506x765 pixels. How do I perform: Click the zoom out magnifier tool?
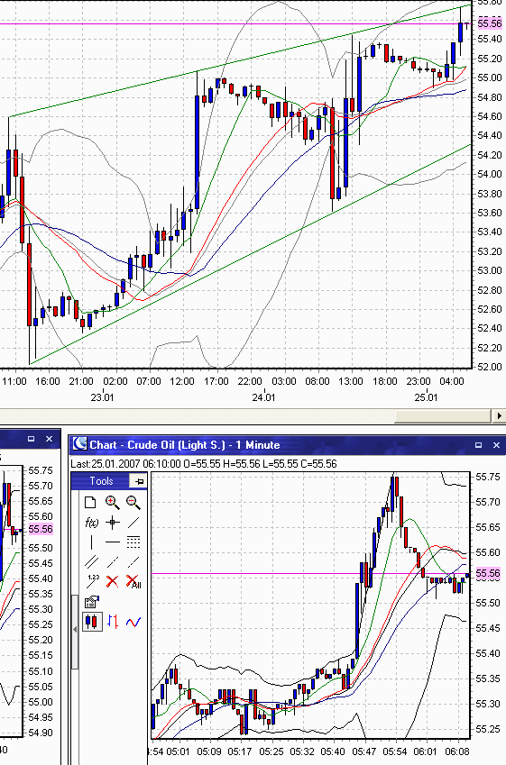click(x=133, y=502)
